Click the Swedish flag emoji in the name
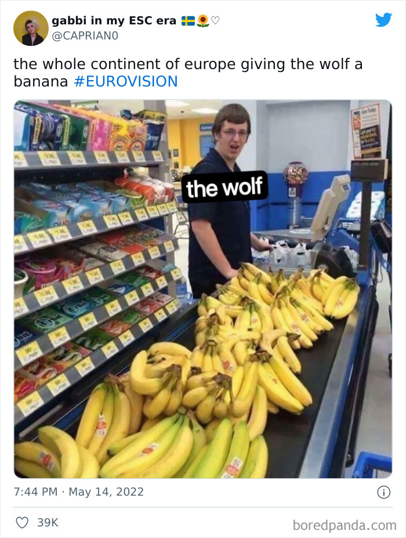 click(x=188, y=21)
